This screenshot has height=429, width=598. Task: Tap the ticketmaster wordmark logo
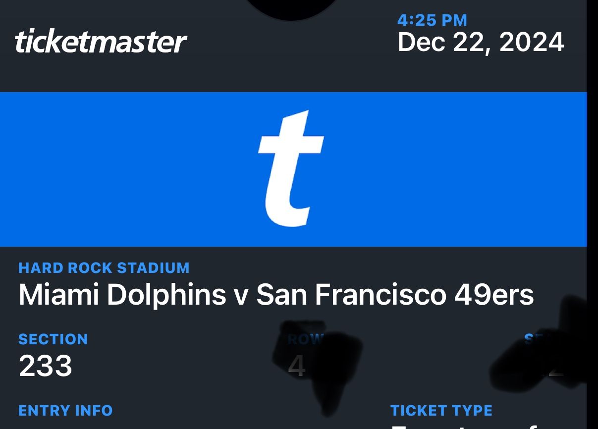click(101, 42)
